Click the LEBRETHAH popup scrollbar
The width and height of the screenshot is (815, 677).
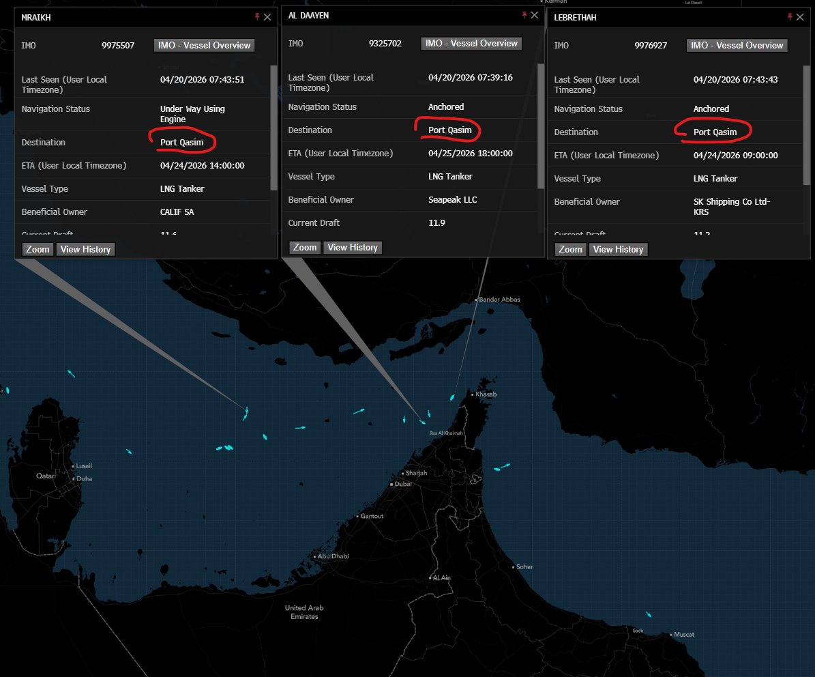(x=807, y=125)
